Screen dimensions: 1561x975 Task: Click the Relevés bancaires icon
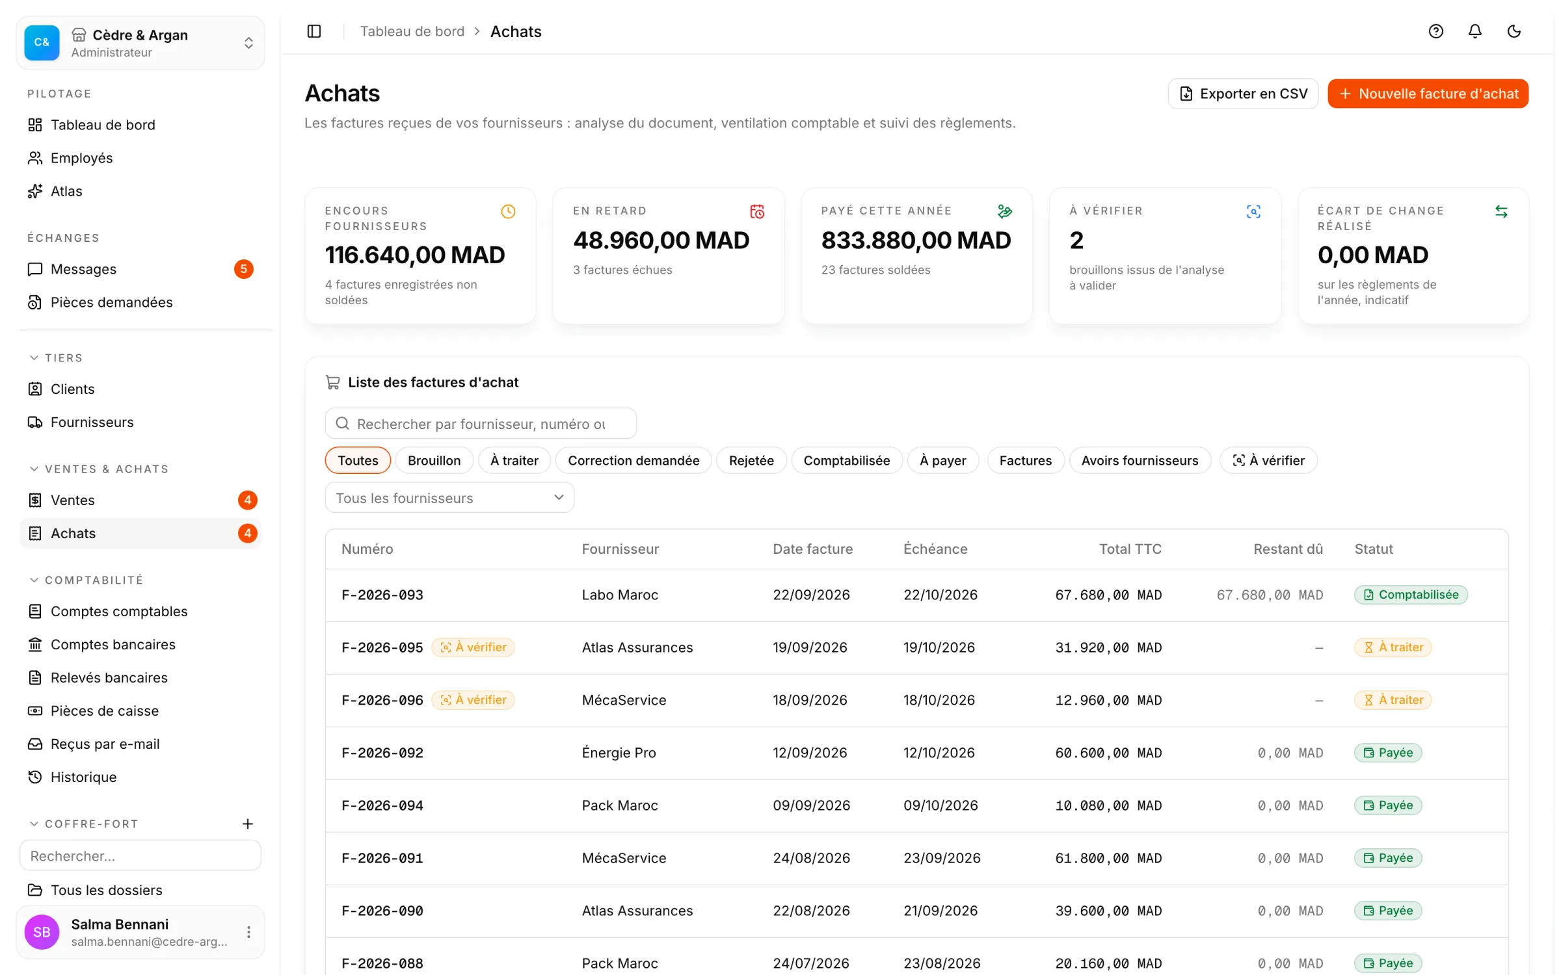click(35, 677)
